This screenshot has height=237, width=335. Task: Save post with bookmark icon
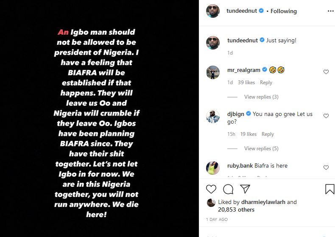click(329, 189)
